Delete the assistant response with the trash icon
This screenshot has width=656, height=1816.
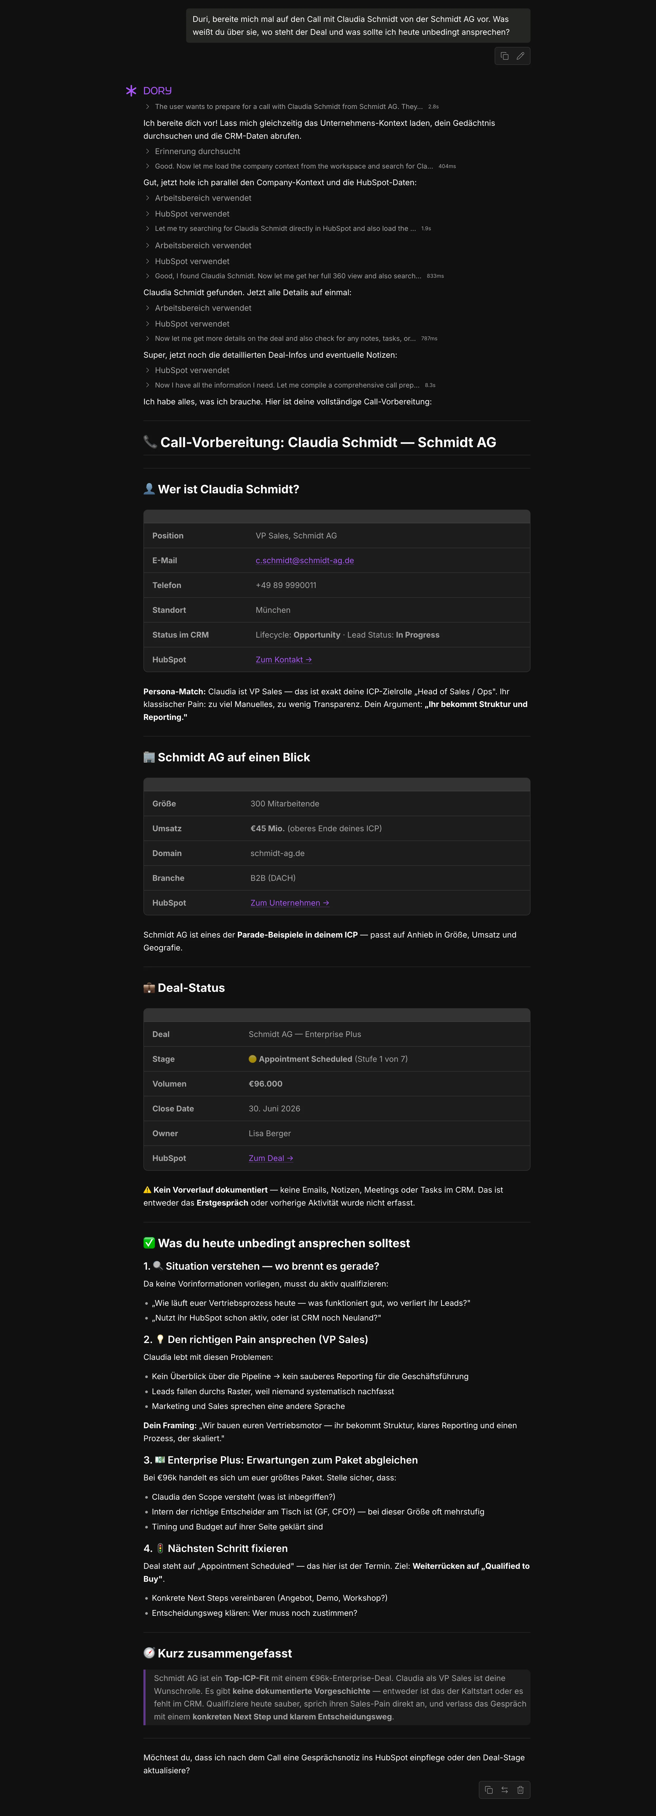[x=521, y=1790]
